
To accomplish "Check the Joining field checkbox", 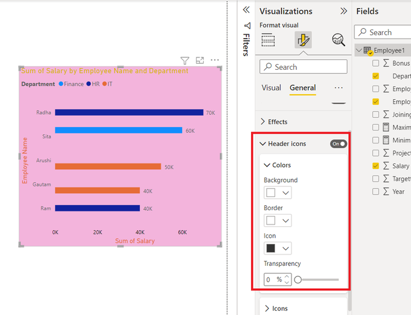I will pyautogui.click(x=376, y=114).
